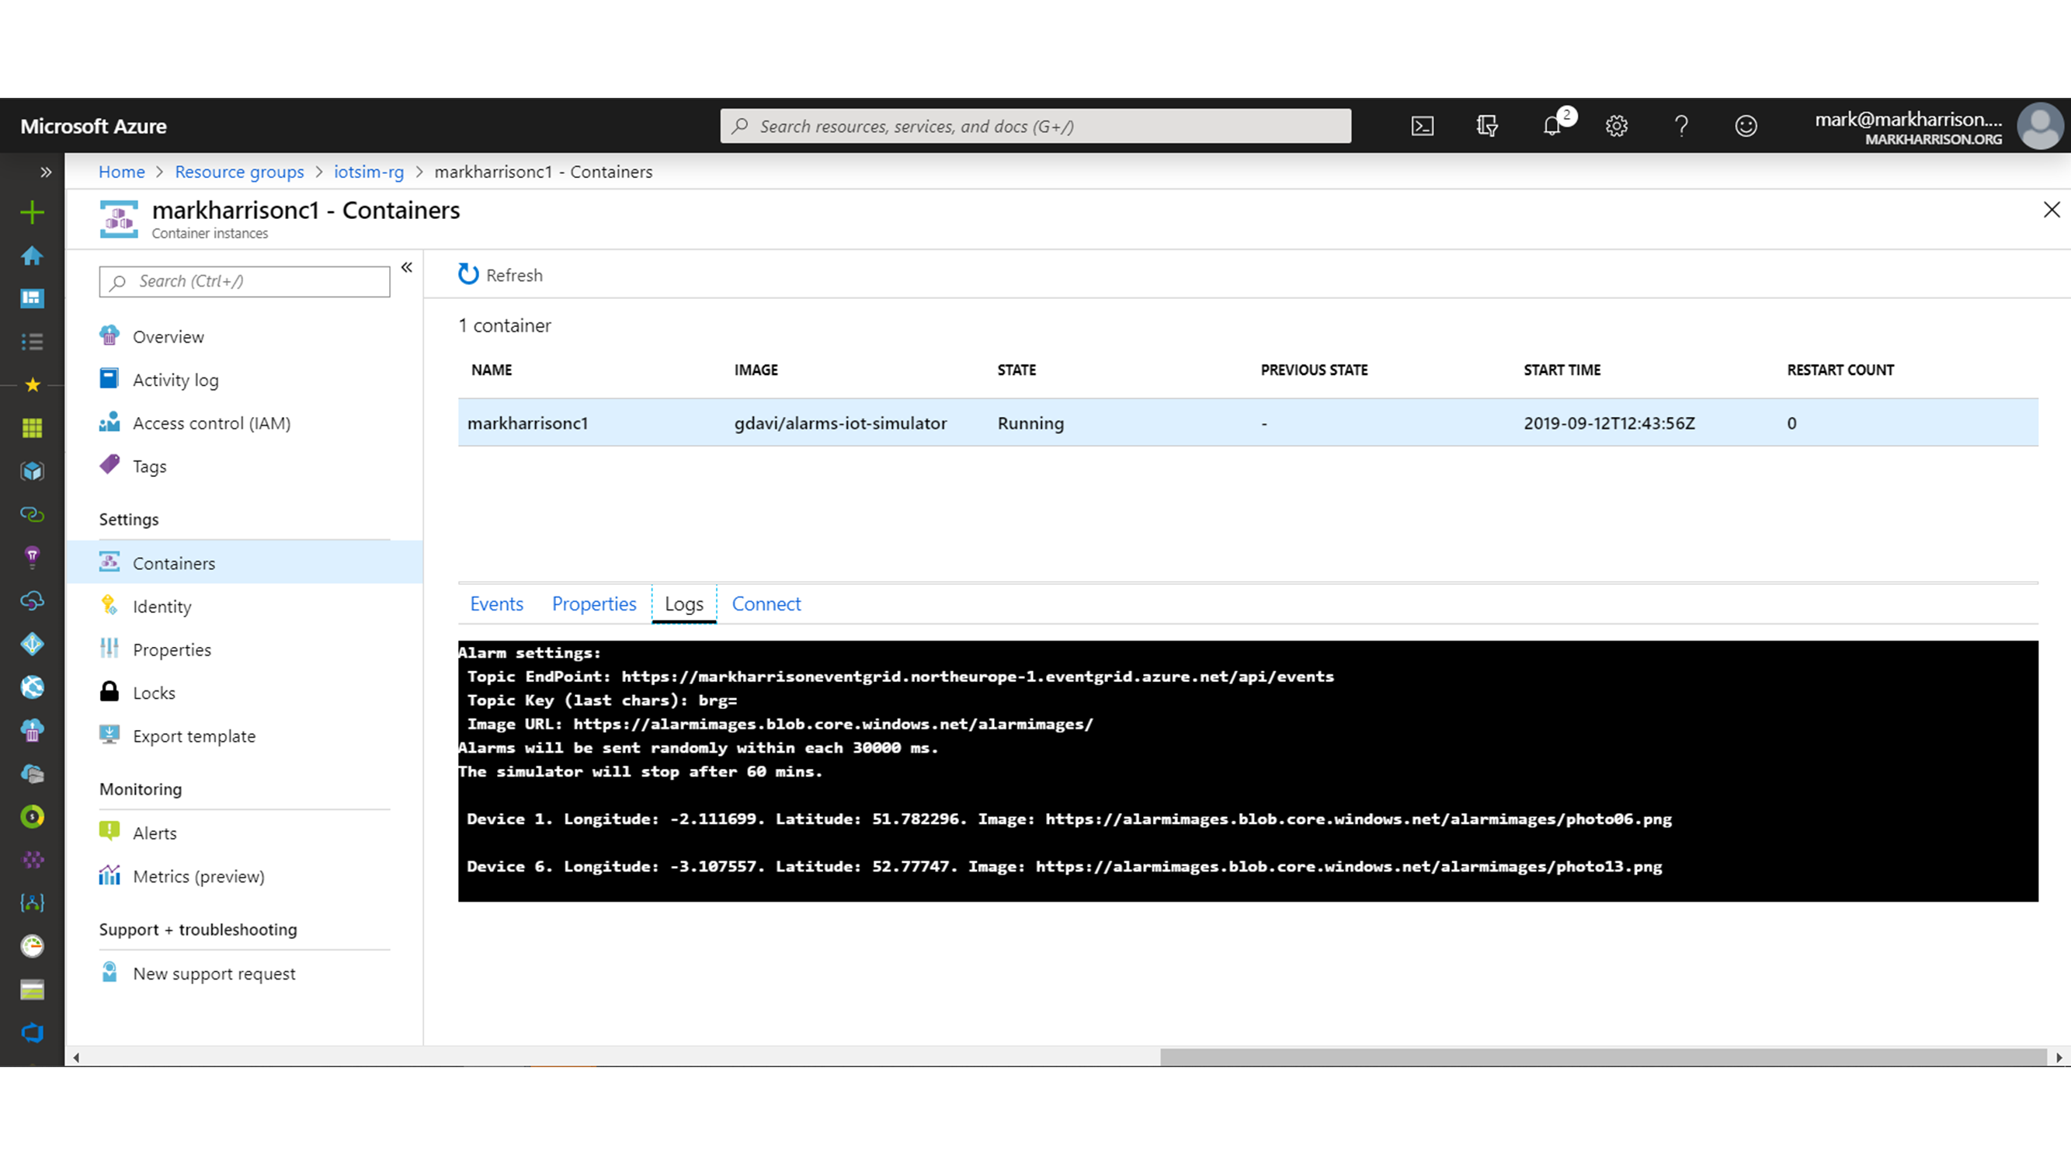Collapse the resource menu pane

407,268
